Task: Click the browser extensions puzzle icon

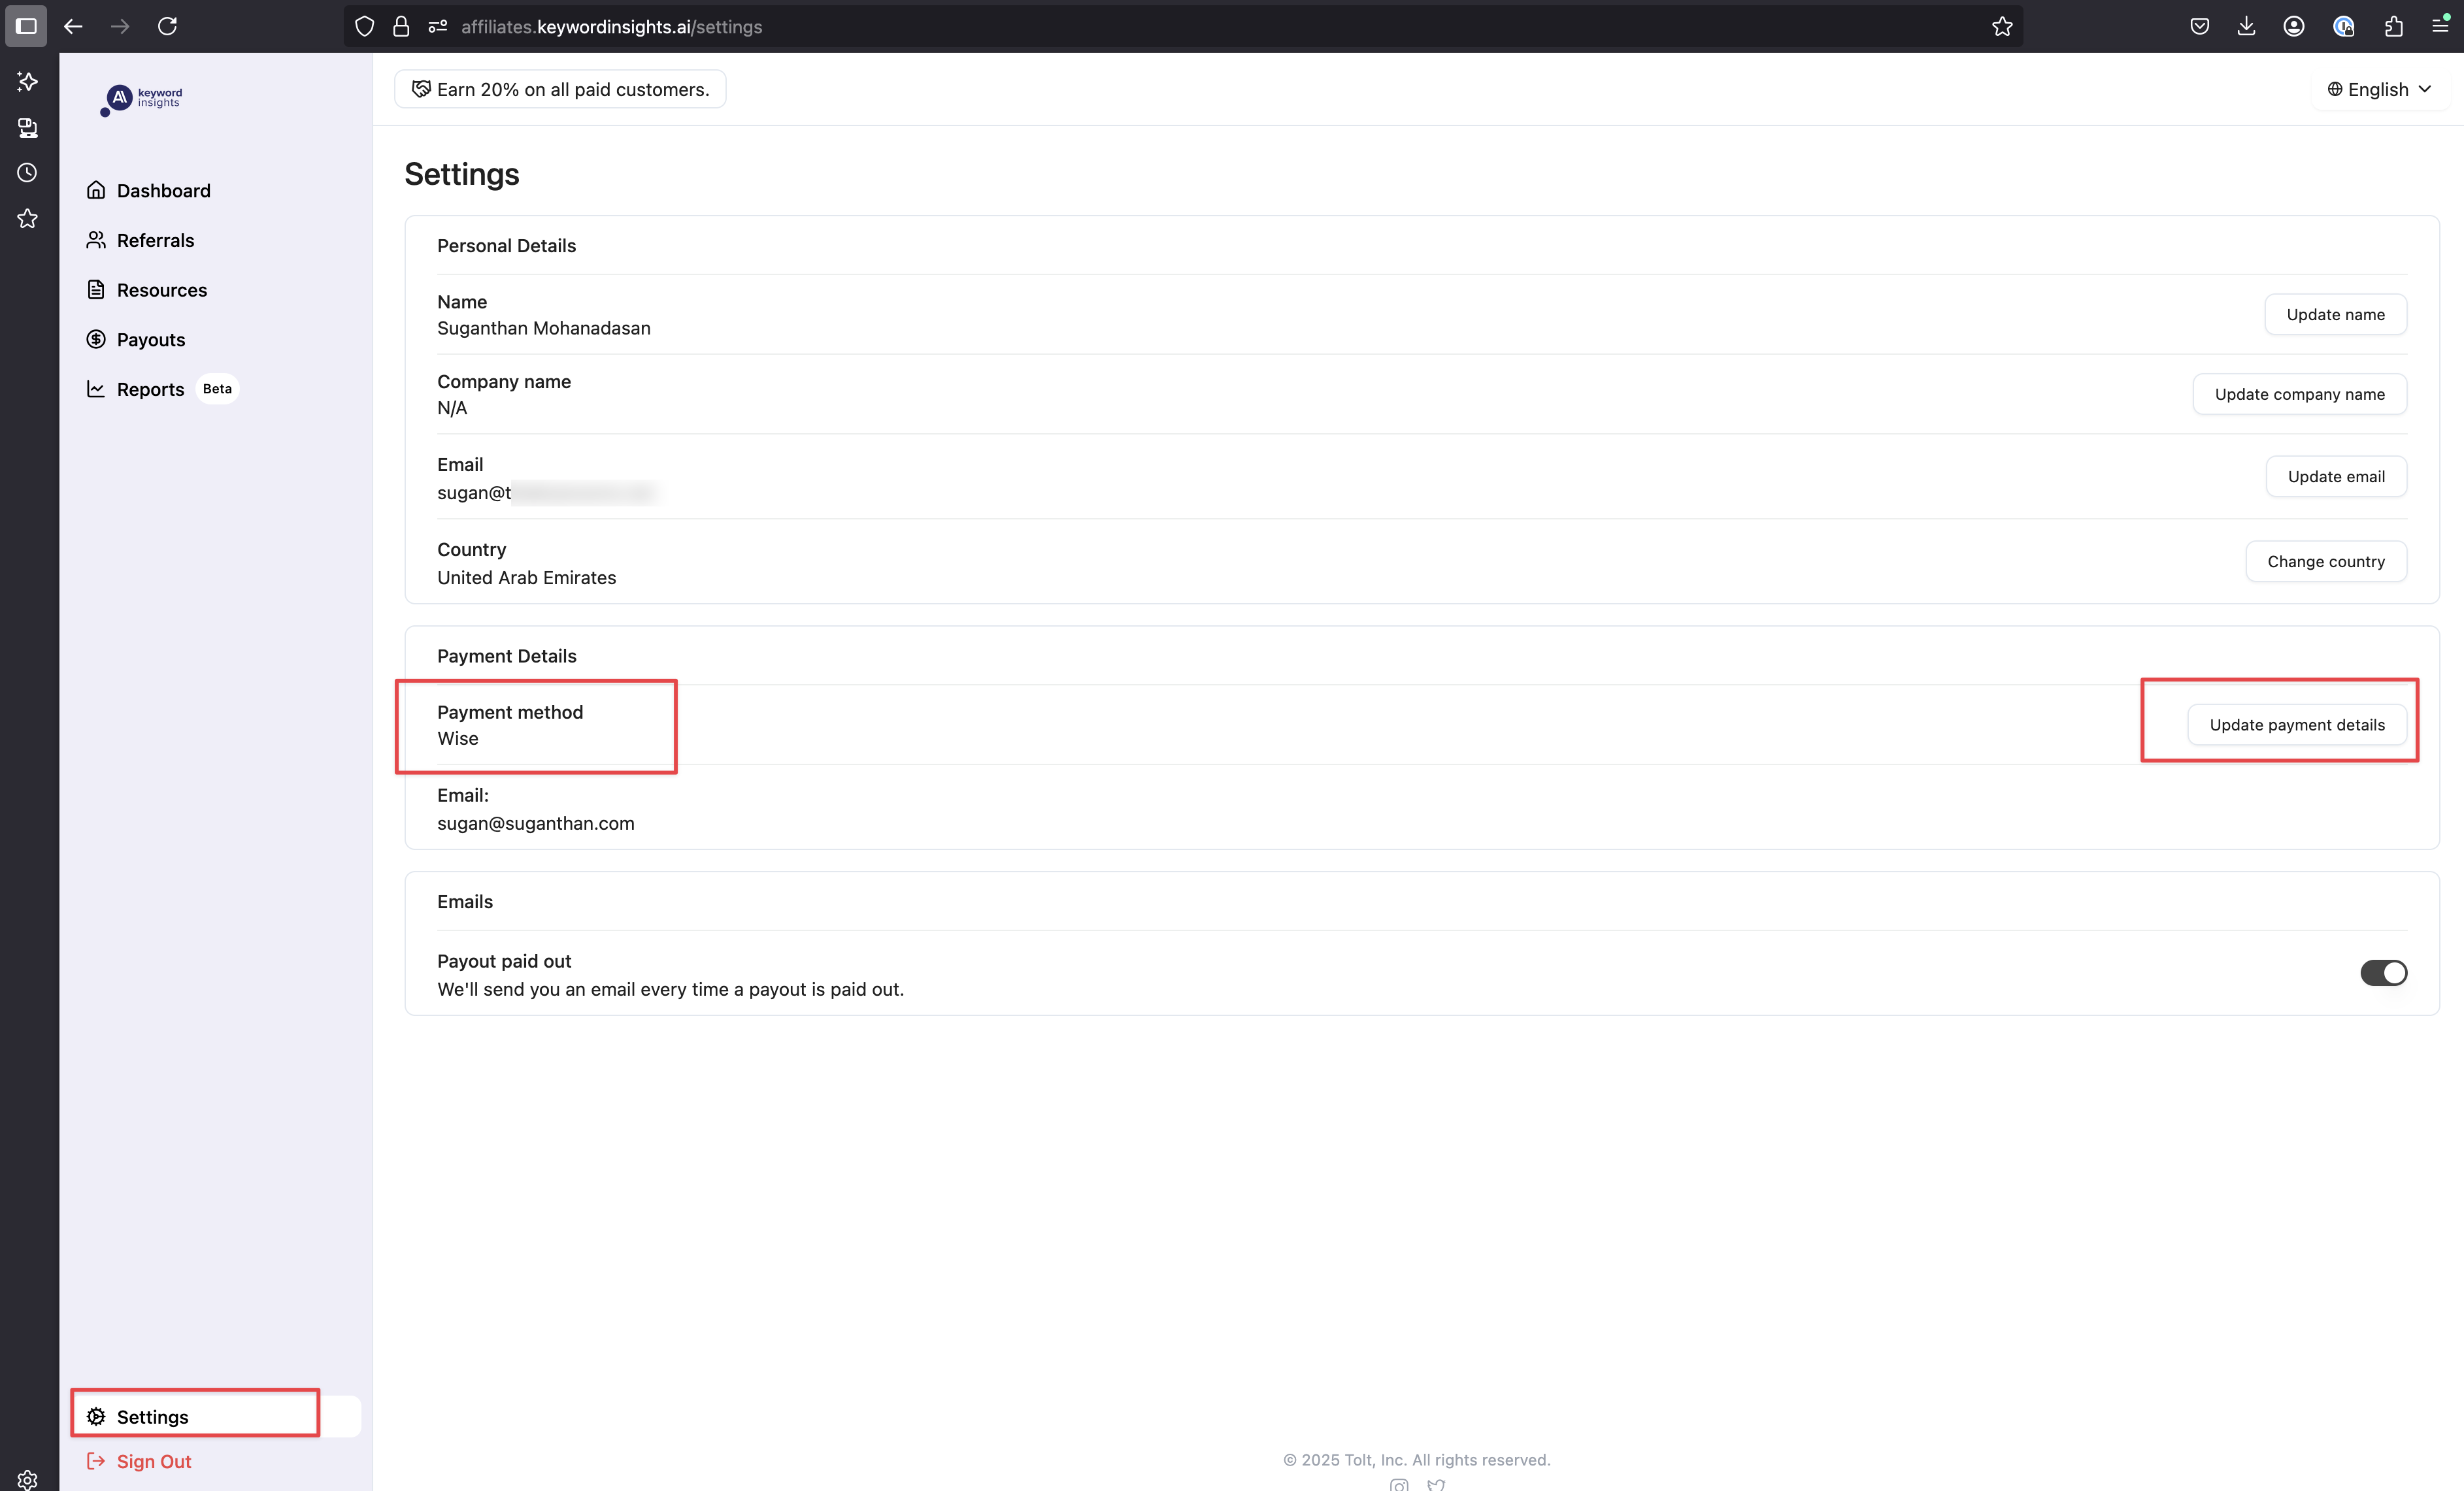Action: 2393,26
